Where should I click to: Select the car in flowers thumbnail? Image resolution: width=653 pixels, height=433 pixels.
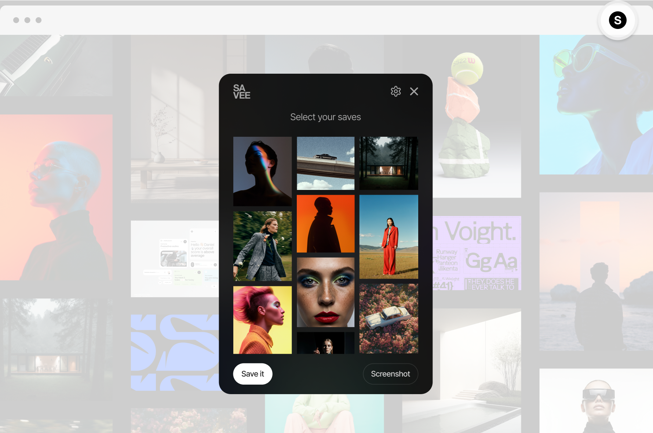click(x=388, y=319)
